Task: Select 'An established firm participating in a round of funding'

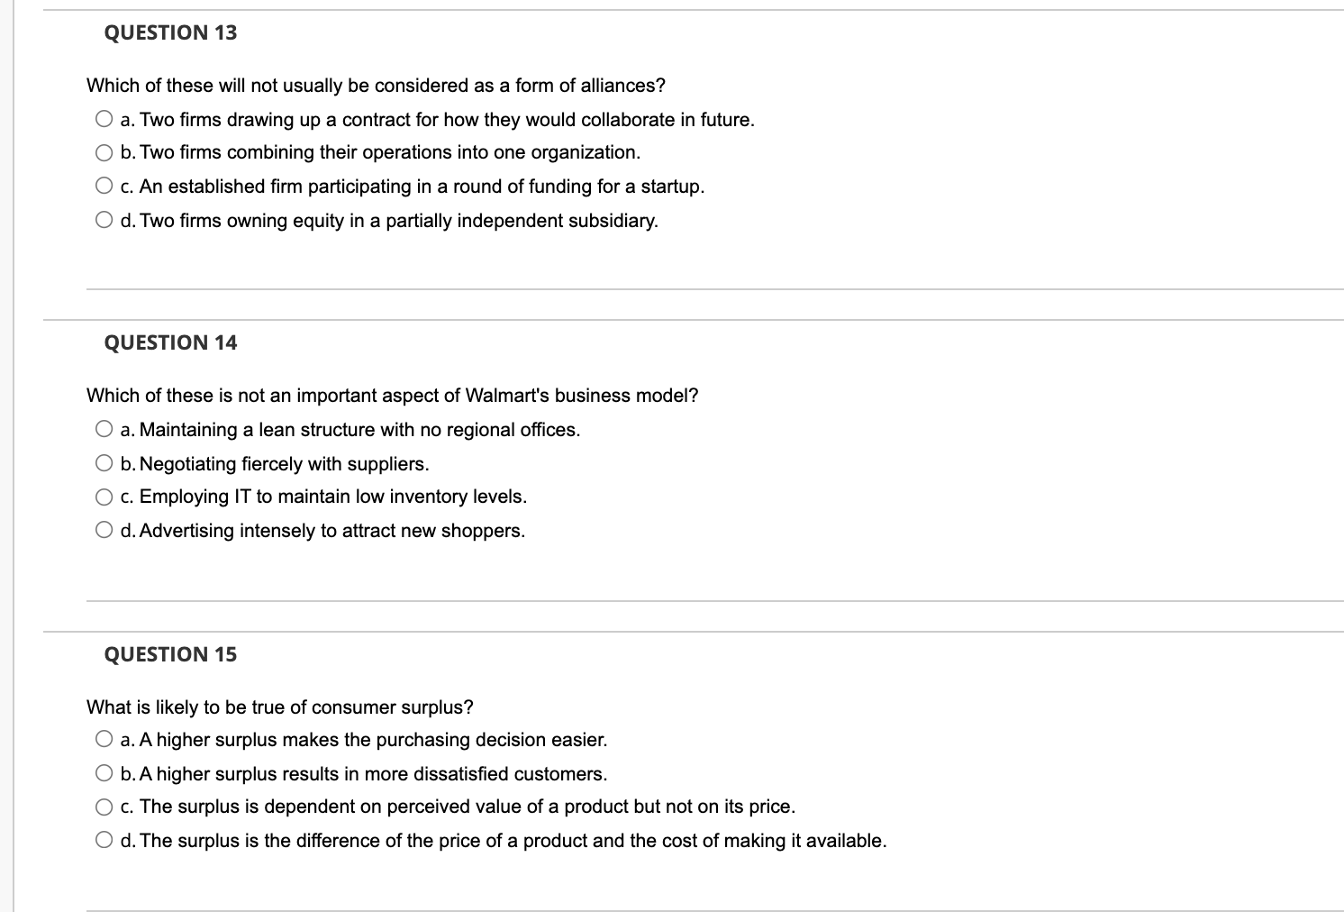Action: click(x=104, y=186)
